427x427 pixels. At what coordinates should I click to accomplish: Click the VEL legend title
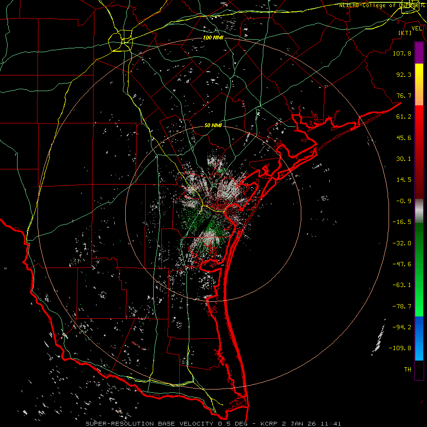point(417,28)
